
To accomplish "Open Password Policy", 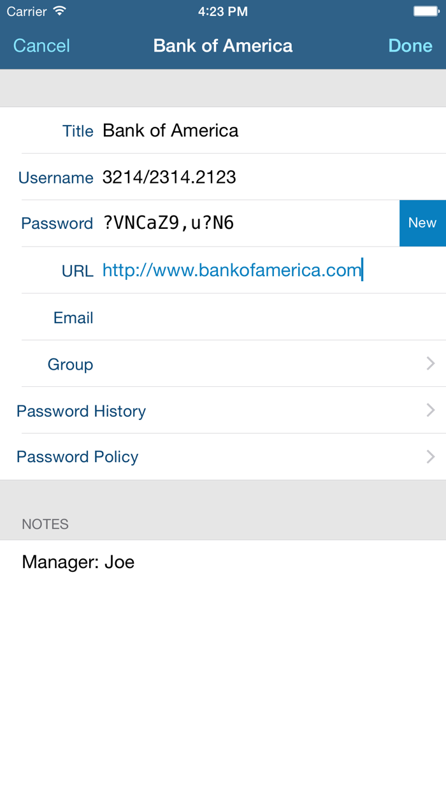I will point(77,456).
